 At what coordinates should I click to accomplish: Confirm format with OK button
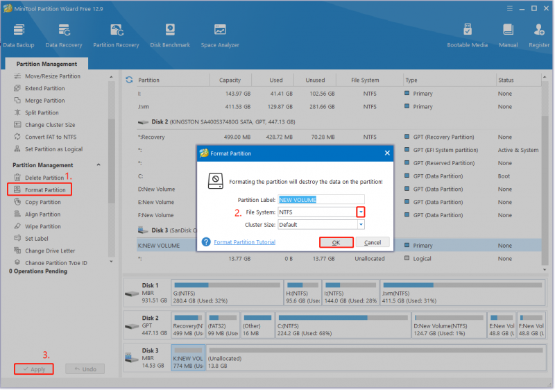click(336, 242)
